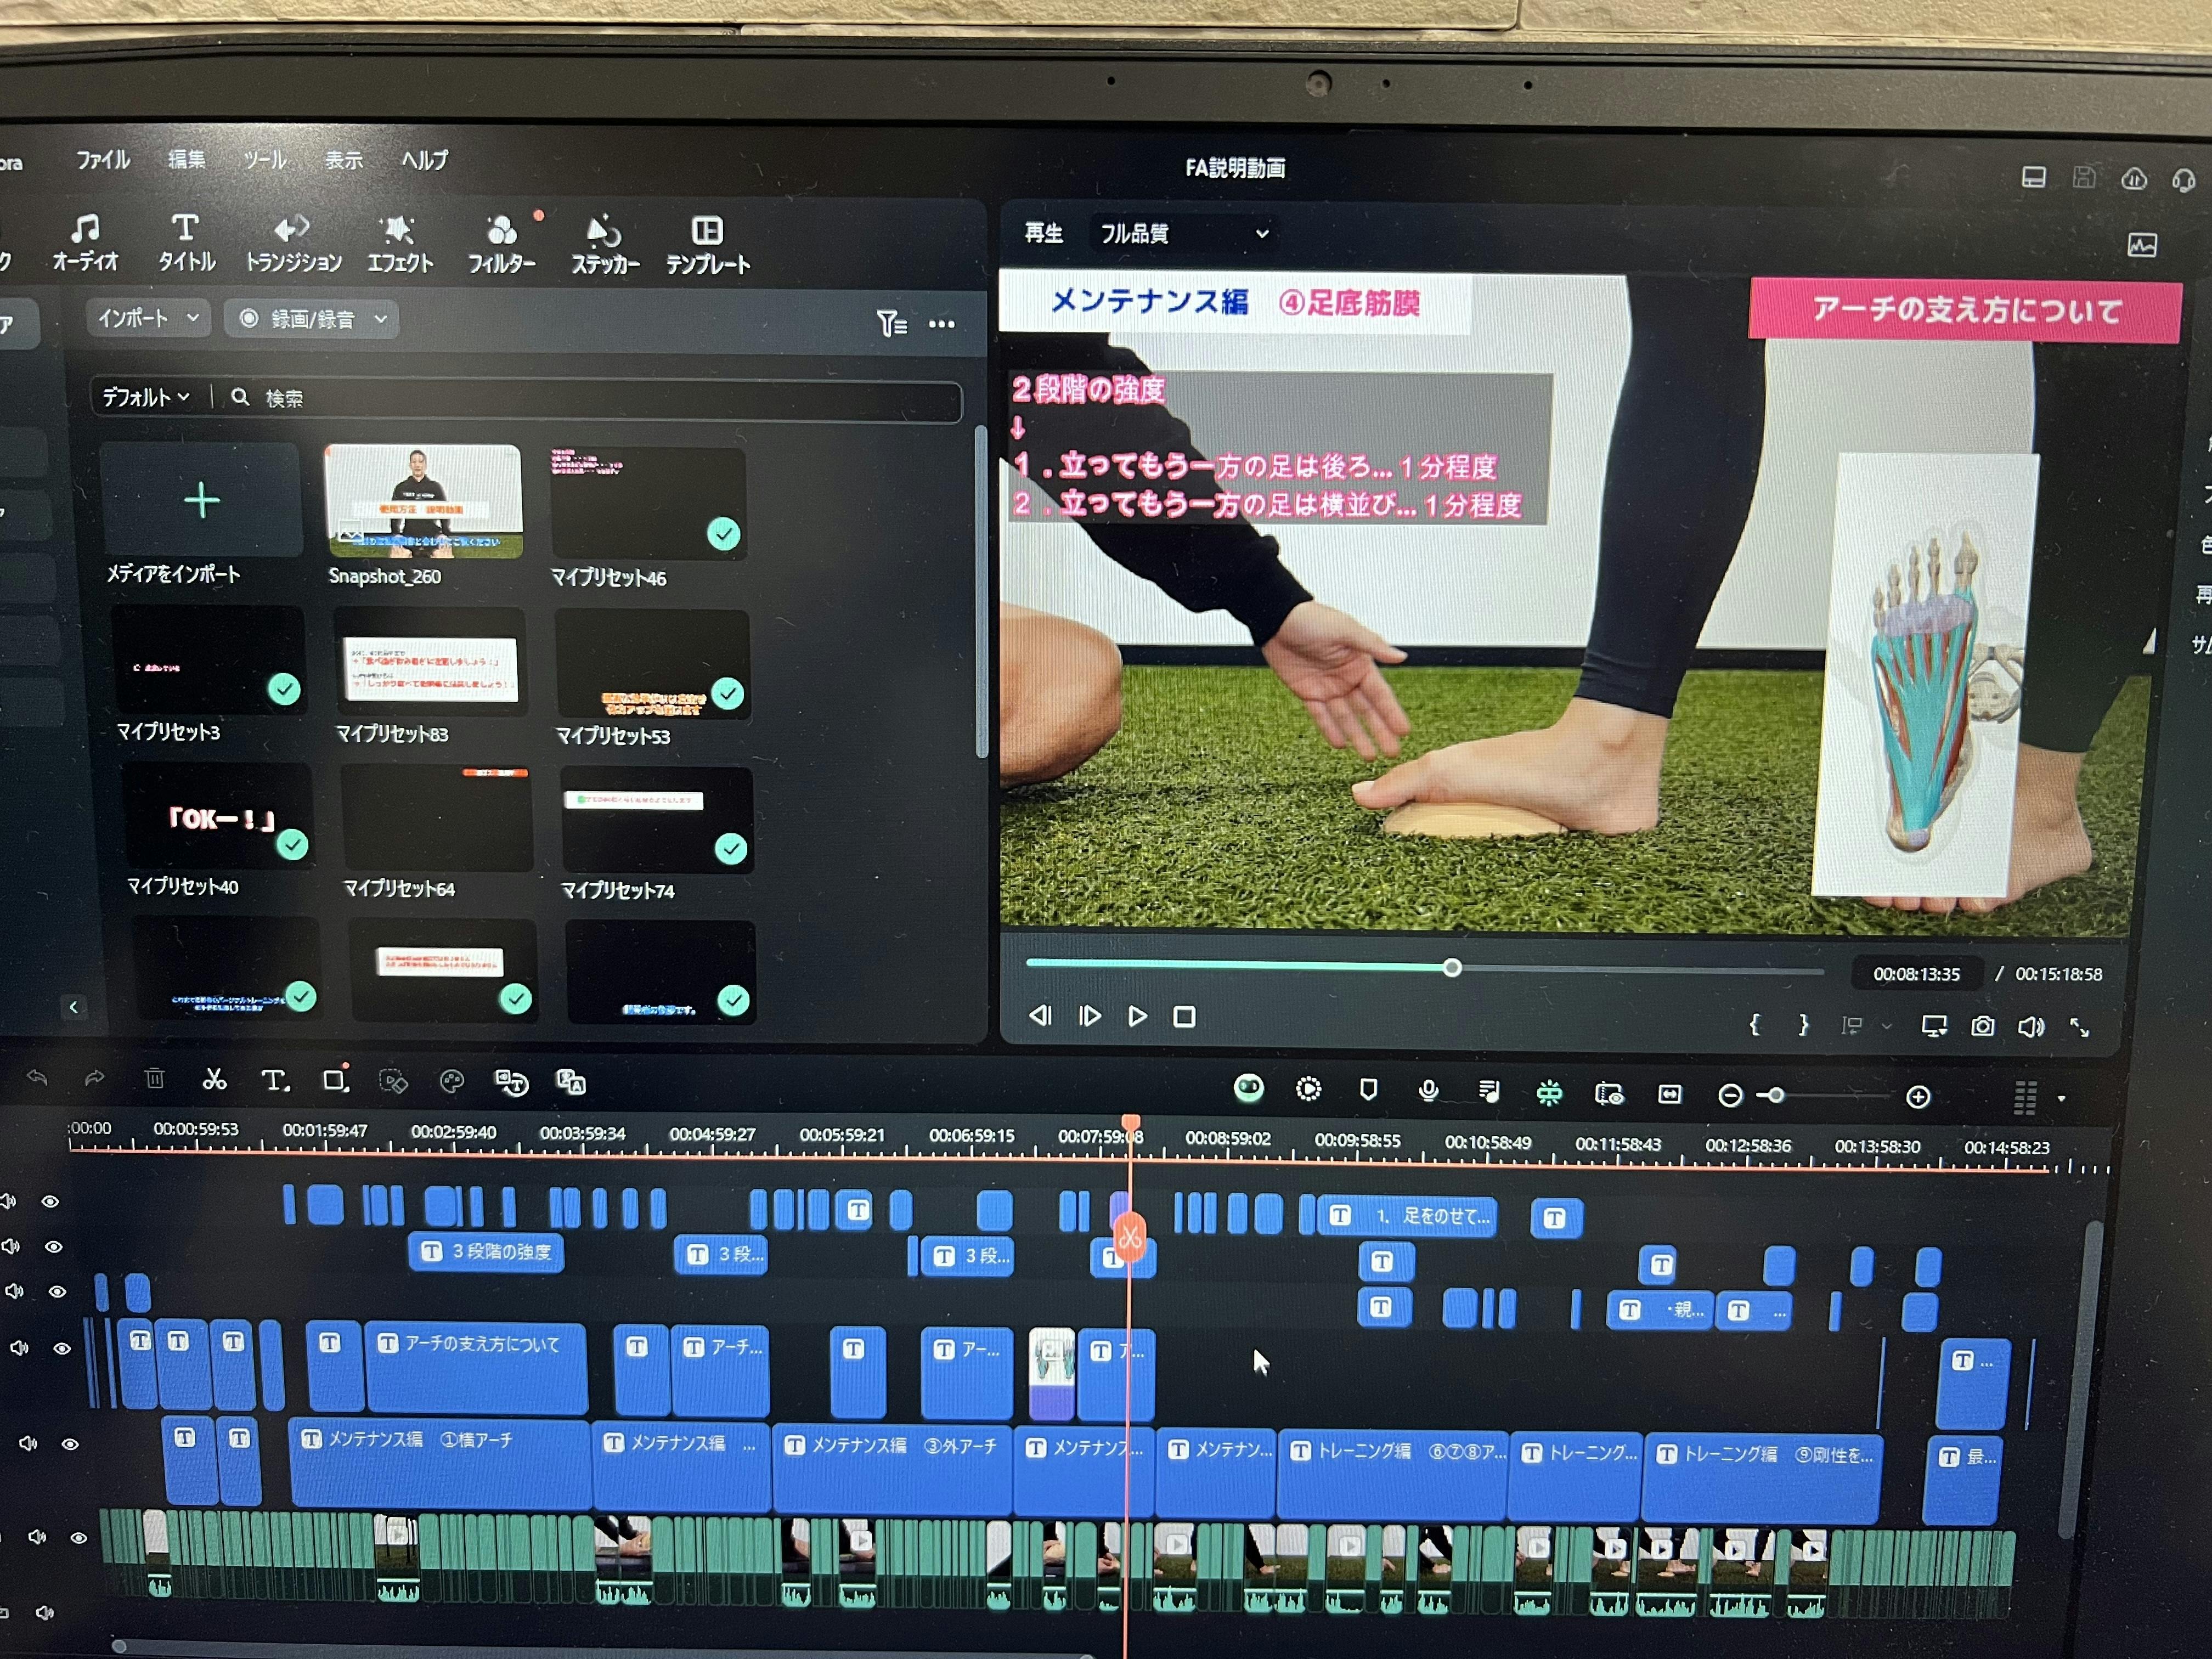Open the ファイル menu
The width and height of the screenshot is (2212, 1659).
pyautogui.click(x=103, y=160)
